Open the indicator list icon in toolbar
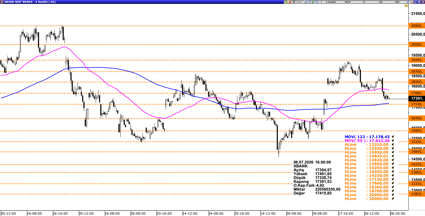The height and width of the screenshot is (216, 425). point(305,2)
